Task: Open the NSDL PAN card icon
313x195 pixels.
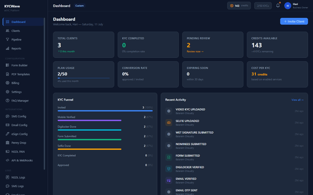Action: [x=7, y=151]
